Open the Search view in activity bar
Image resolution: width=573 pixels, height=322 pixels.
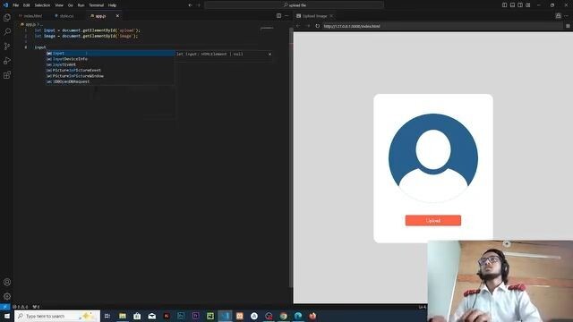7,32
